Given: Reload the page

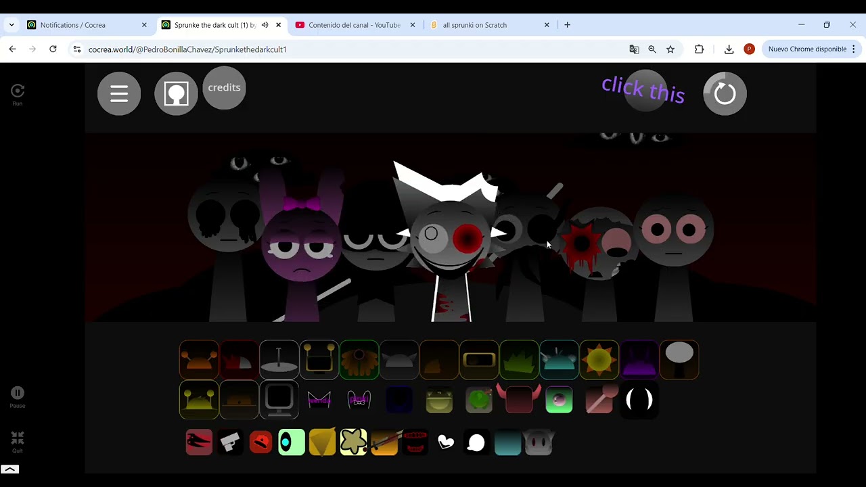Looking at the screenshot, I should point(53,49).
